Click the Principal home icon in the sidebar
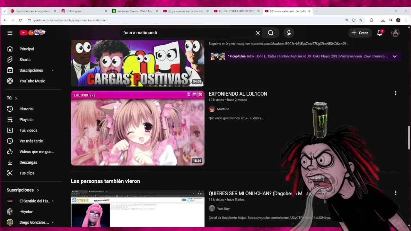This screenshot has height=231, width=411. [x=10, y=49]
